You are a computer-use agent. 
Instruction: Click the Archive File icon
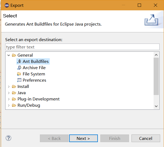(19, 68)
